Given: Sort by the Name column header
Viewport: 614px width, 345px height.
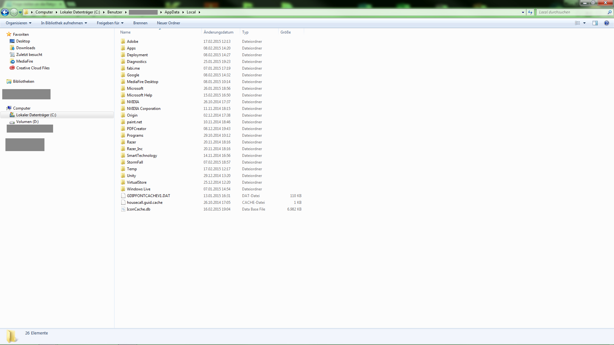Looking at the screenshot, I should [160, 32].
